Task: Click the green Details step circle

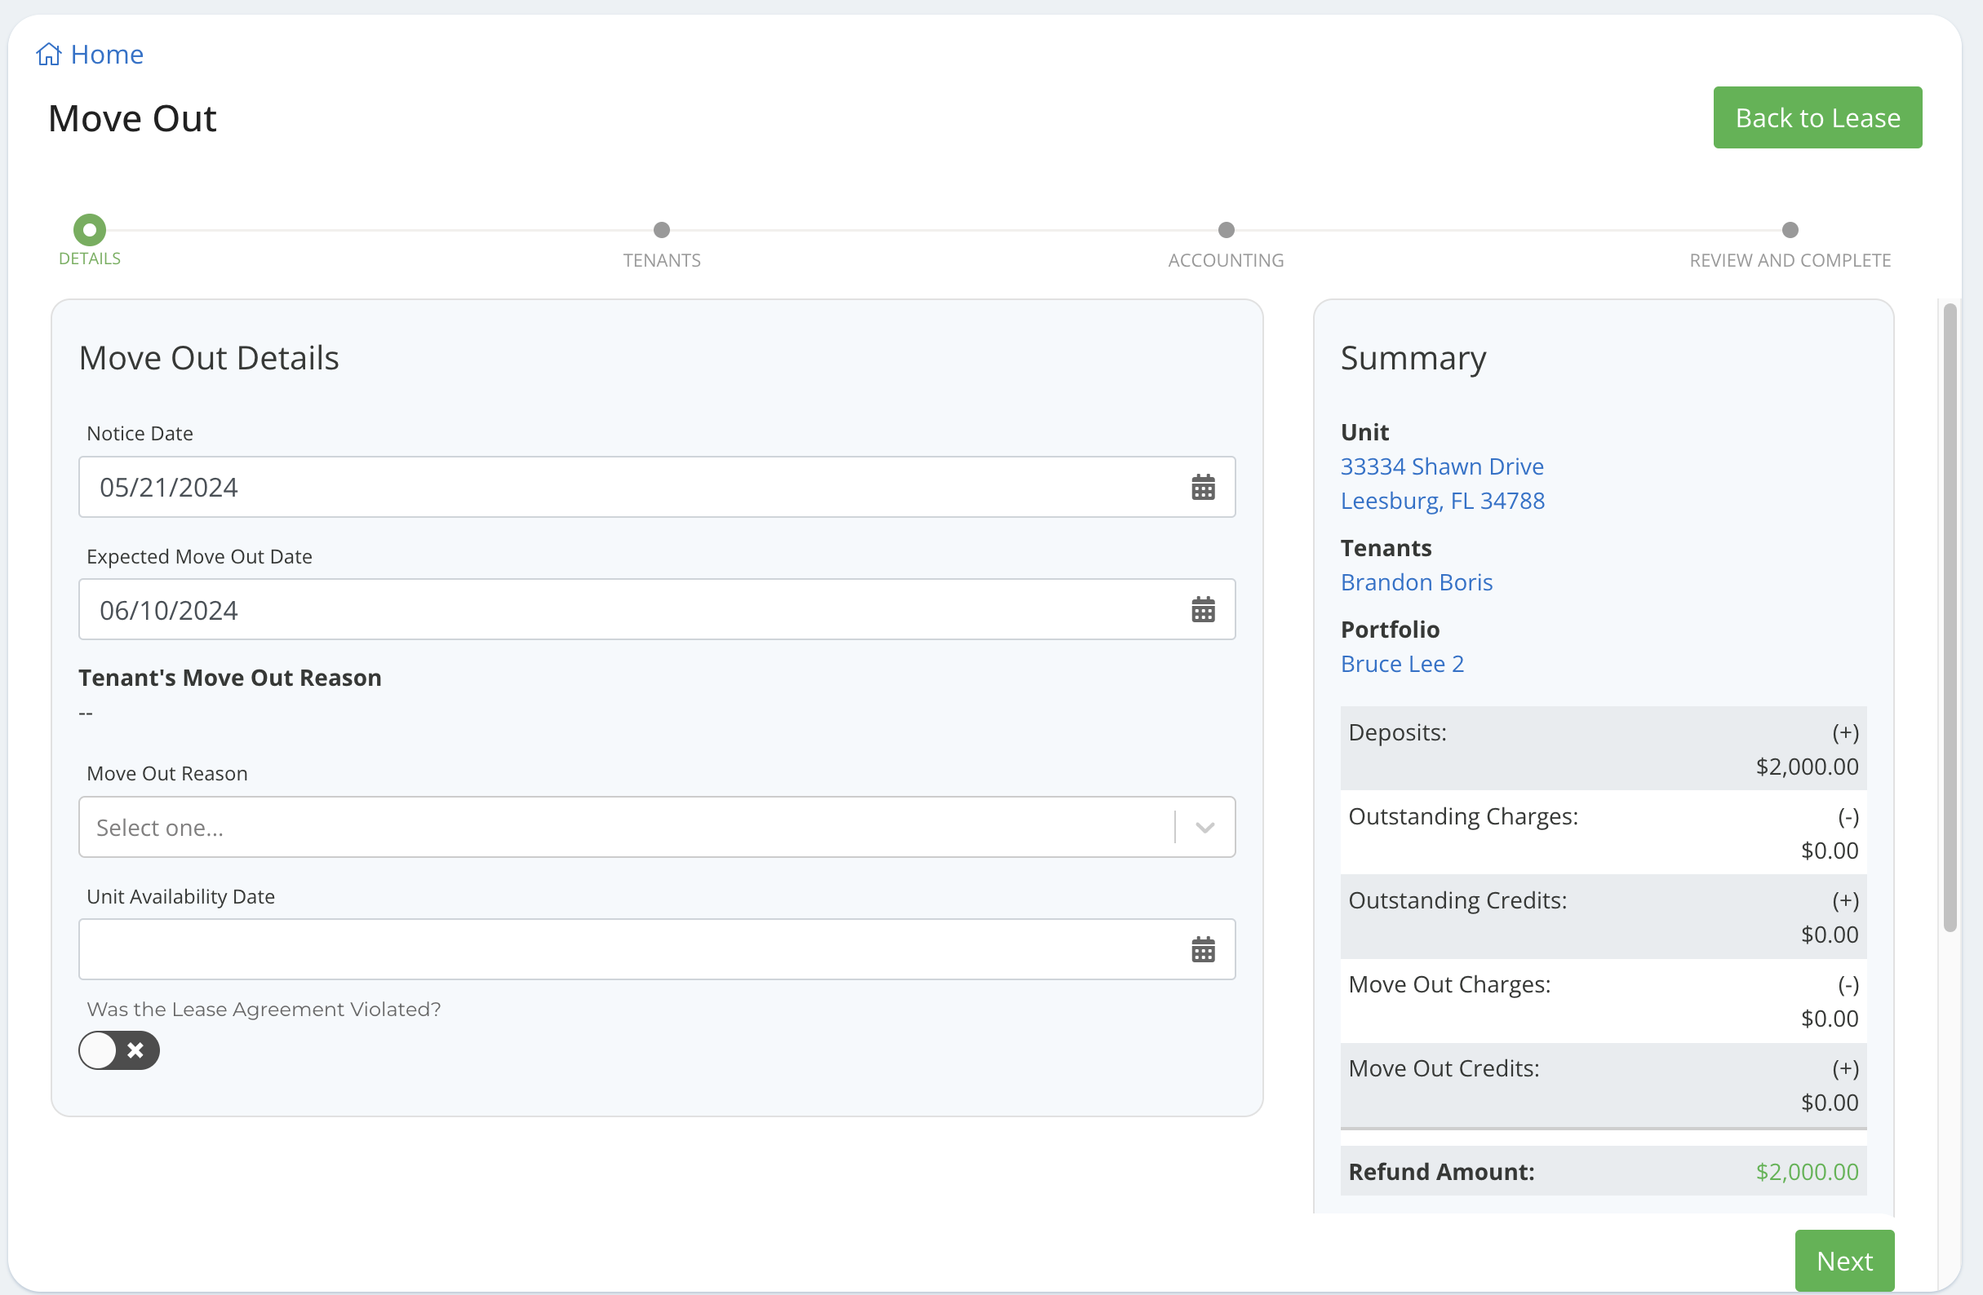Action: click(x=89, y=230)
